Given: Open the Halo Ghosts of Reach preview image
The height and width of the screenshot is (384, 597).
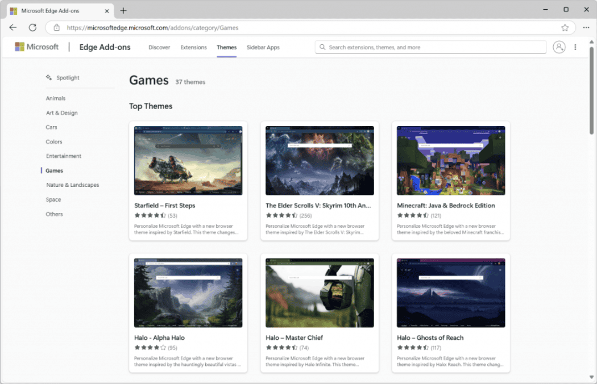Looking at the screenshot, I should pyautogui.click(x=451, y=293).
